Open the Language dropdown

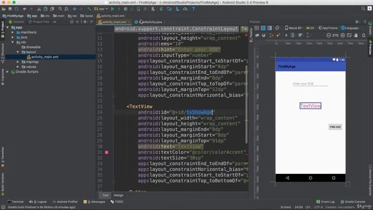click(351, 28)
